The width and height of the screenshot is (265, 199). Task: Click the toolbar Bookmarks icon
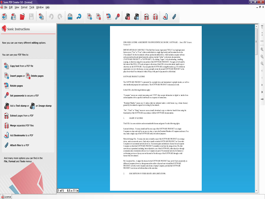(x=165, y=17)
